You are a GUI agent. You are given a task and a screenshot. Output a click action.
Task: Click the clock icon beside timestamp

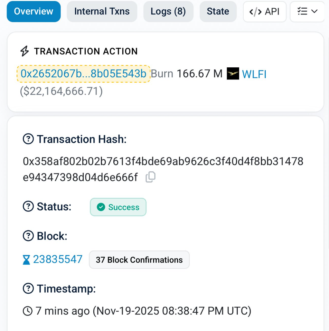(27, 311)
